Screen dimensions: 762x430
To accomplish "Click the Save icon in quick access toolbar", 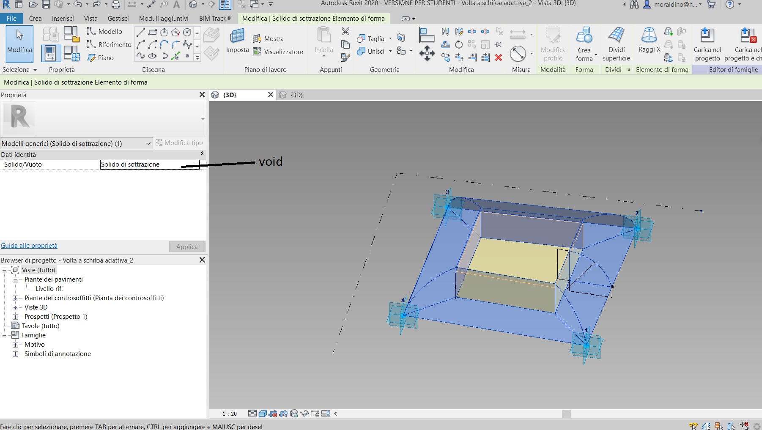I will [46, 5].
